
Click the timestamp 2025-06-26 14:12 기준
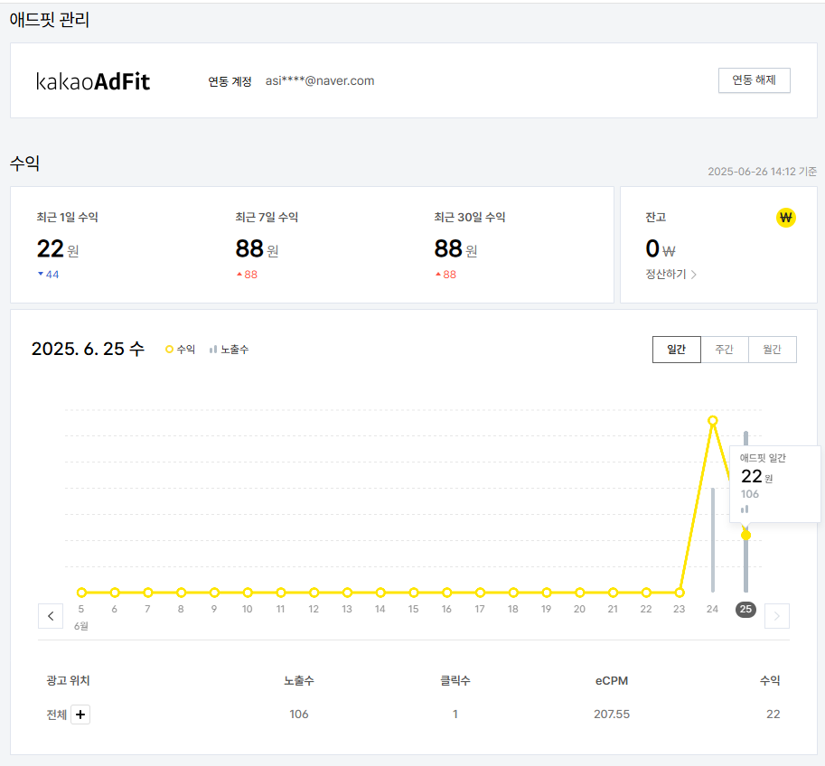point(762,172)
